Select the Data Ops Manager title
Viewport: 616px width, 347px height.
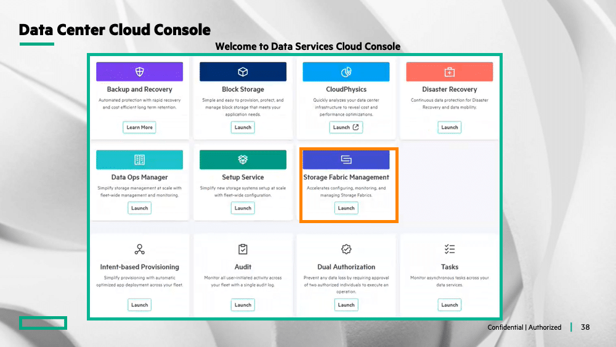click(139, 178)
